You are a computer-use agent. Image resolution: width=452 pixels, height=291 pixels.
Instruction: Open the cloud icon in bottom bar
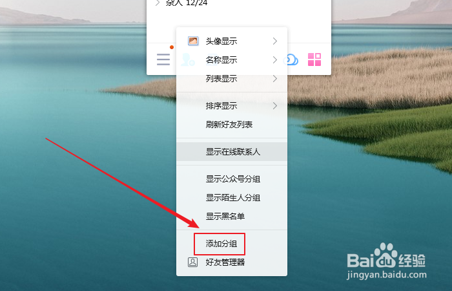(x=291, y=59)
